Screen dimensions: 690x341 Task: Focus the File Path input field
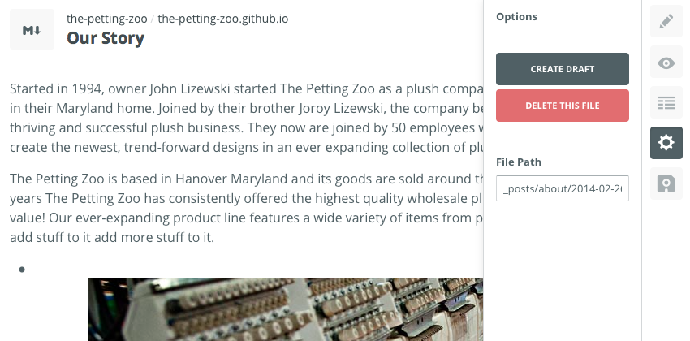(x=562, y=188)
